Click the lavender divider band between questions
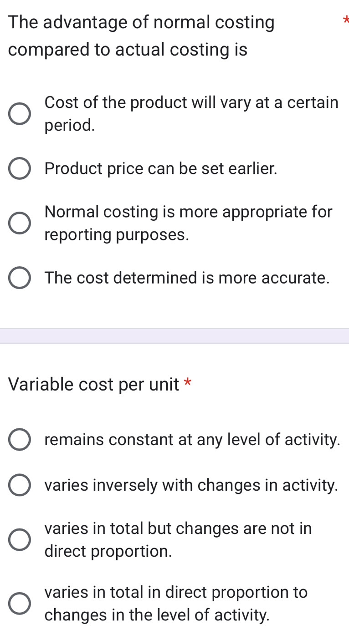The width and height of the screenshot is (349, 630). [174, 335]
